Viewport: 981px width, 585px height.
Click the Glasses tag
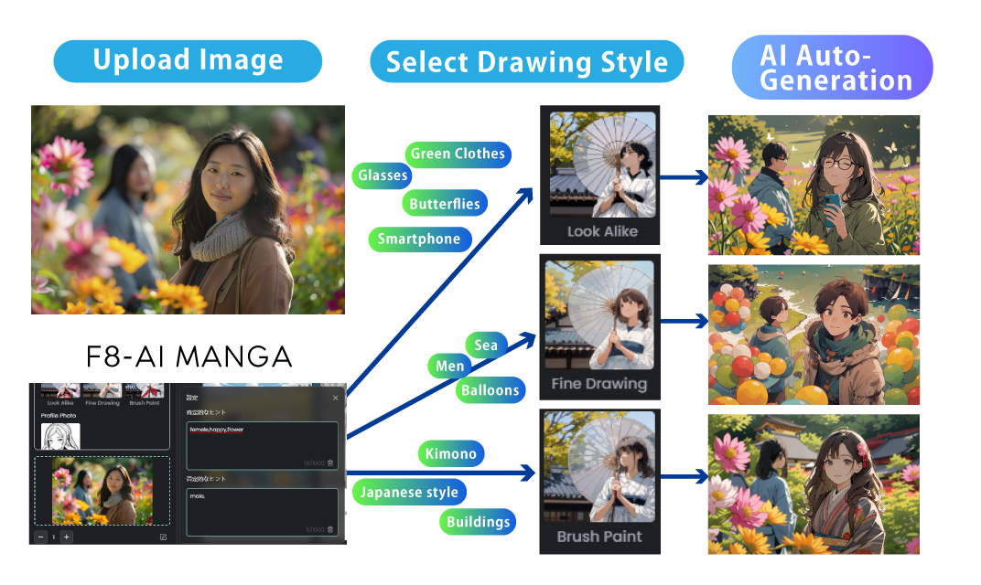click(x=383, y=175)
